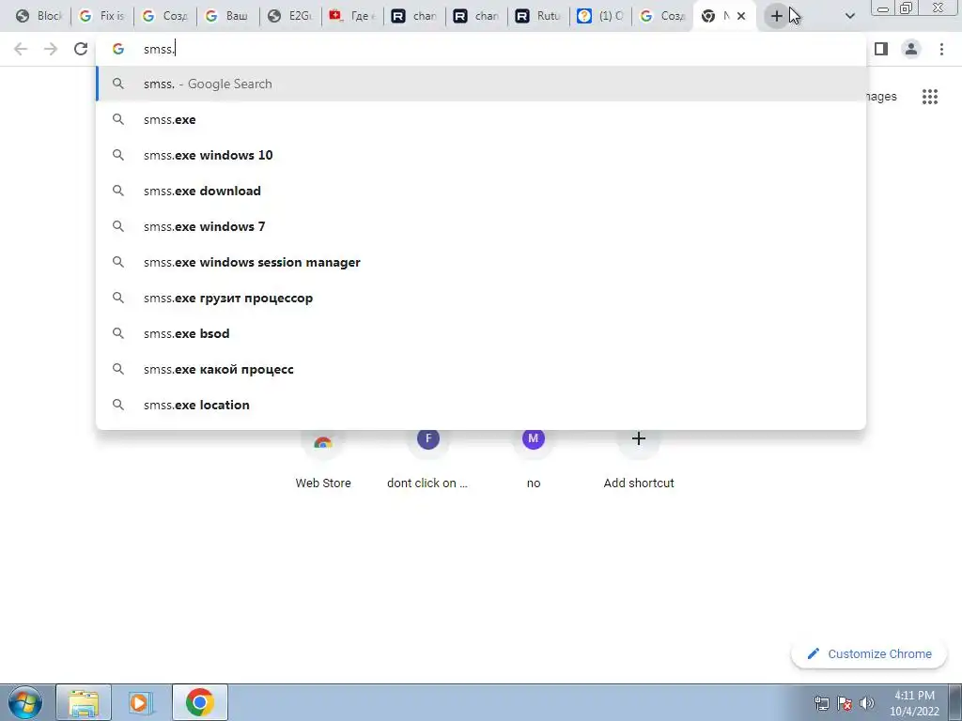Open the Windows Start menu
The height and width of the screenshot is (721, 962).
click(24, 702)
